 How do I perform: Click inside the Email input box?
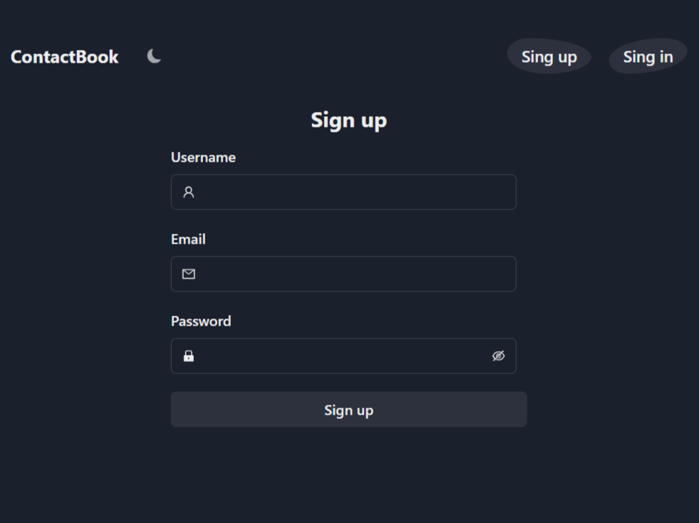click(342, 274)
